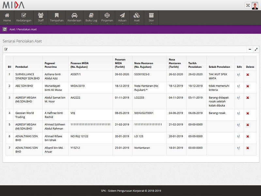Delete the ADVALTIMAS row with Y15Z12
This screenshot has width=261, height=196.
[x=248, y=148]
